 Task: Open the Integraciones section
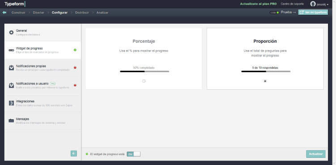point(43,103)
